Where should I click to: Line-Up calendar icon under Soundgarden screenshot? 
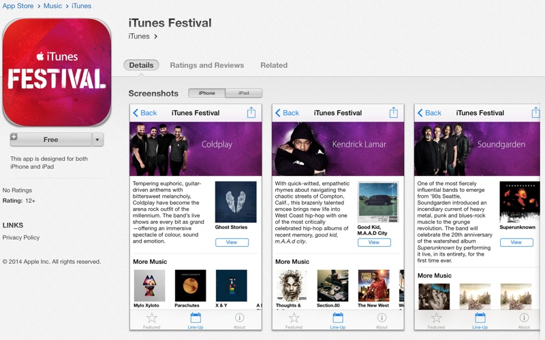(480, 318)
